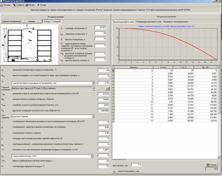Click the Печать printer icon

coord(27,5)
